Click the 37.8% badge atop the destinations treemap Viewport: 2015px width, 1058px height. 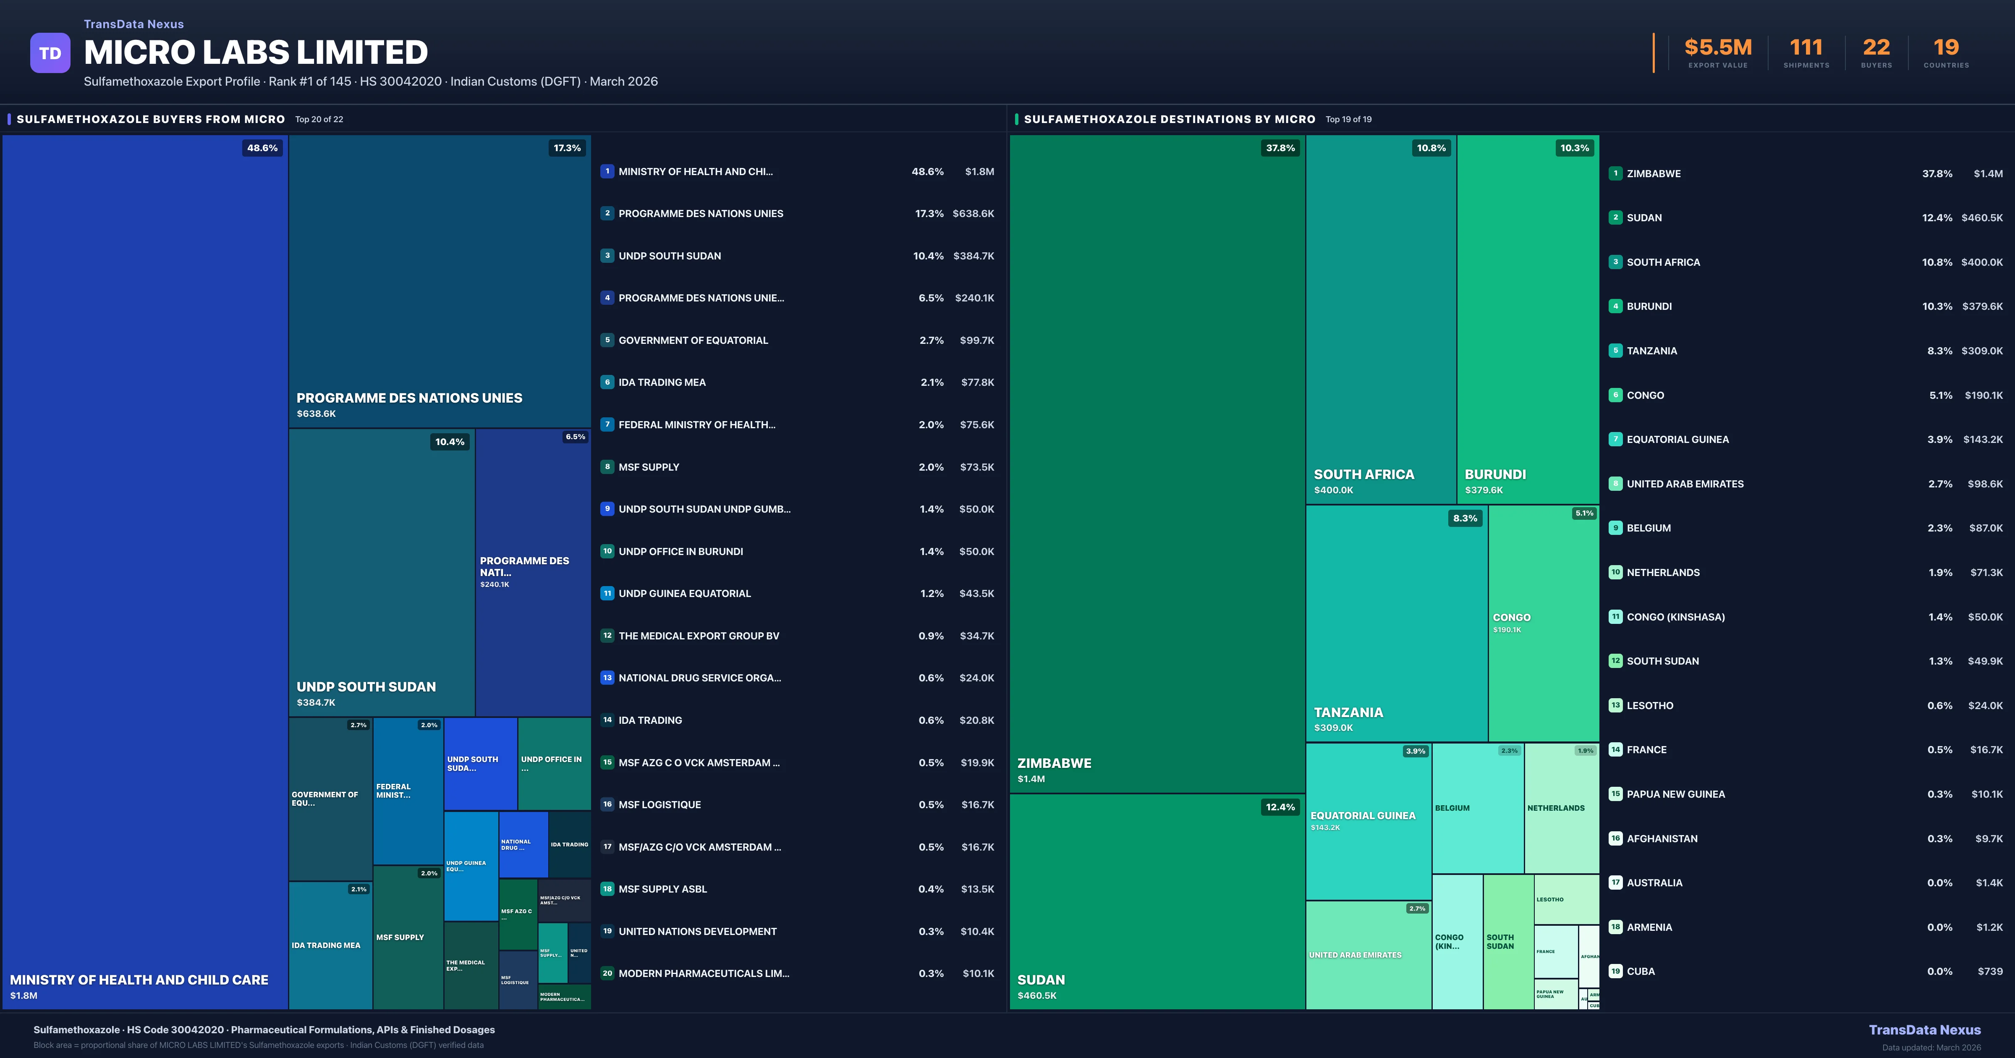(1280, 147)
